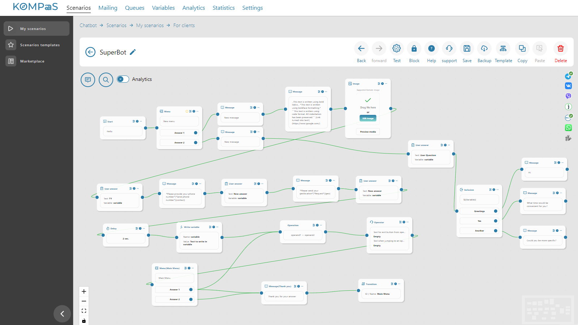Open the comments bubble button
The image size is (578, 325).
[x=88, y=79]
